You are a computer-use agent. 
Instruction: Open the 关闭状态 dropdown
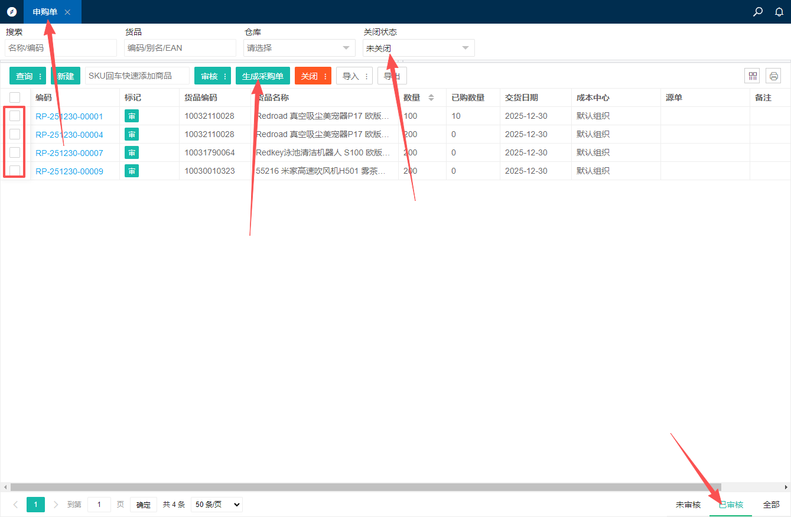click(x=418, y=48)
